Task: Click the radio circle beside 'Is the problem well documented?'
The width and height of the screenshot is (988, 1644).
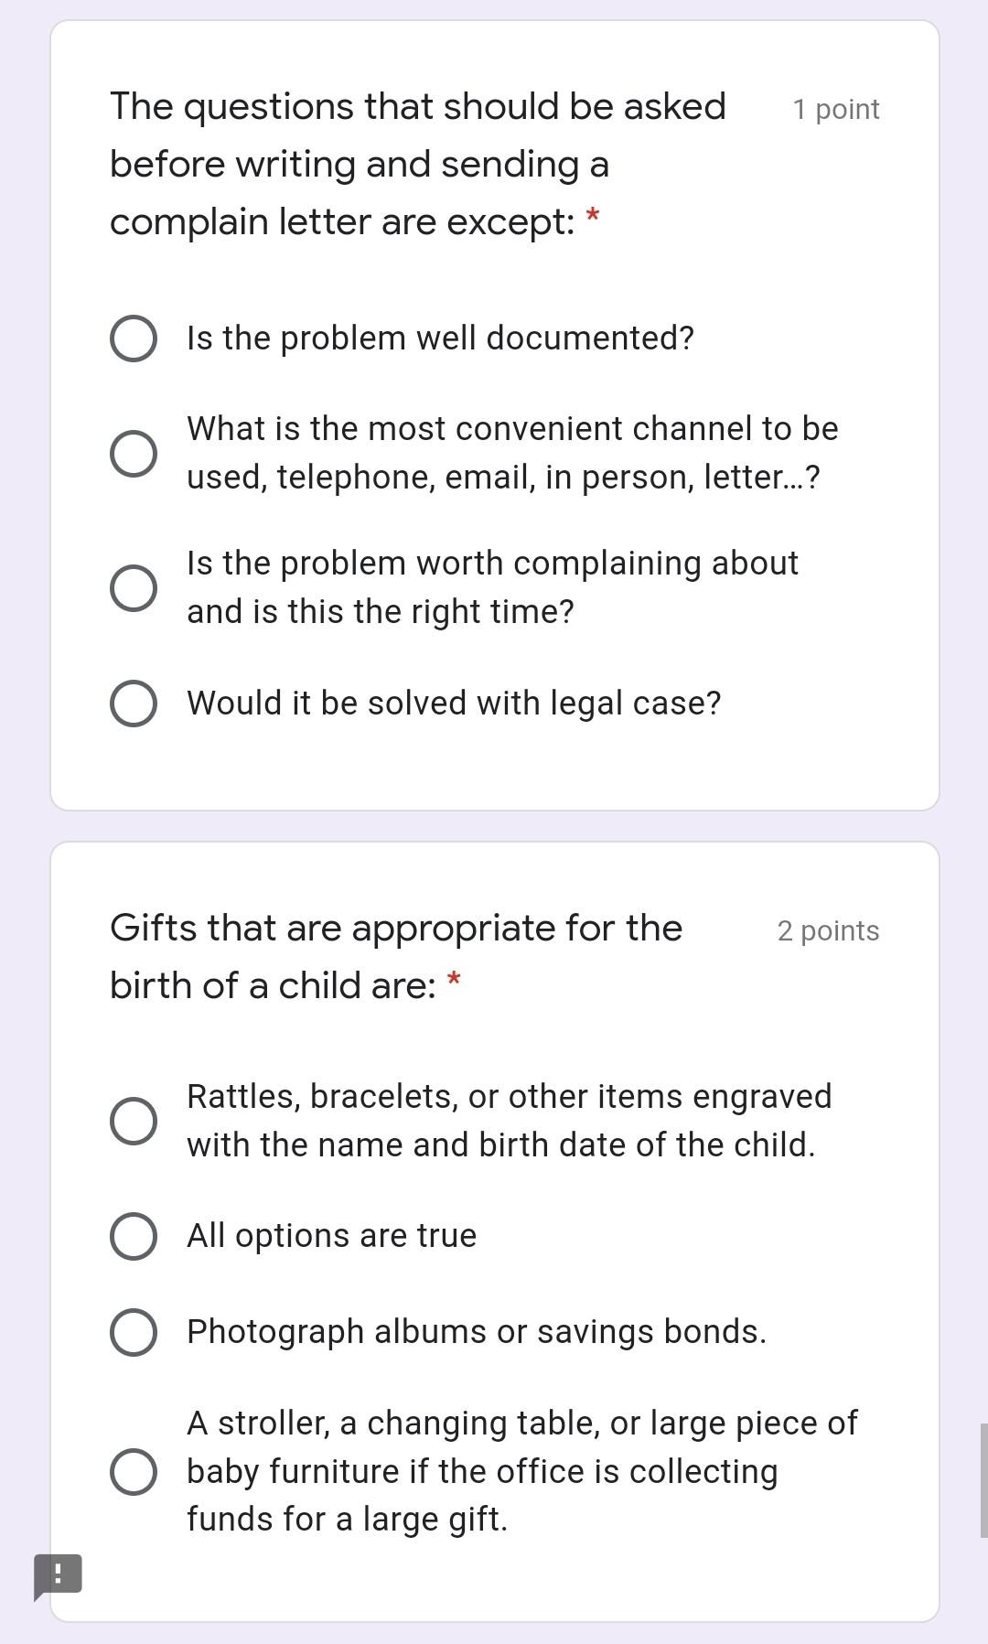Action: coord(133,338)
